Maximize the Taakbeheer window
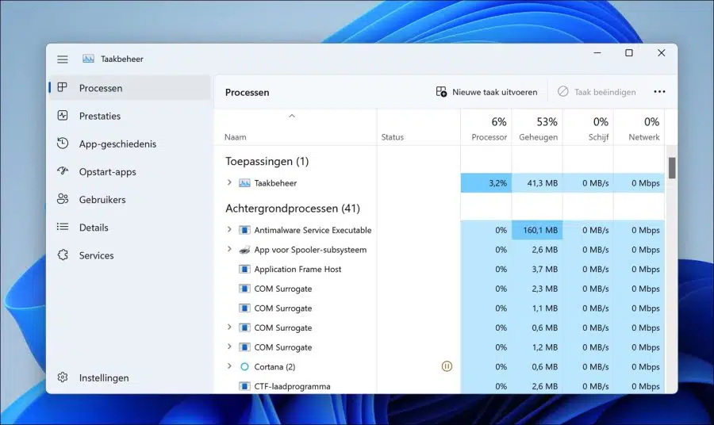Viewport: 714px width, 425px height. (629, 53)
